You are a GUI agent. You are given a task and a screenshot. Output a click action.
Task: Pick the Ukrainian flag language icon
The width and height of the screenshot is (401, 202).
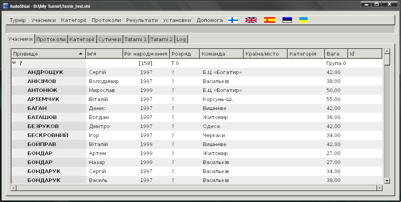click(303, 20)
